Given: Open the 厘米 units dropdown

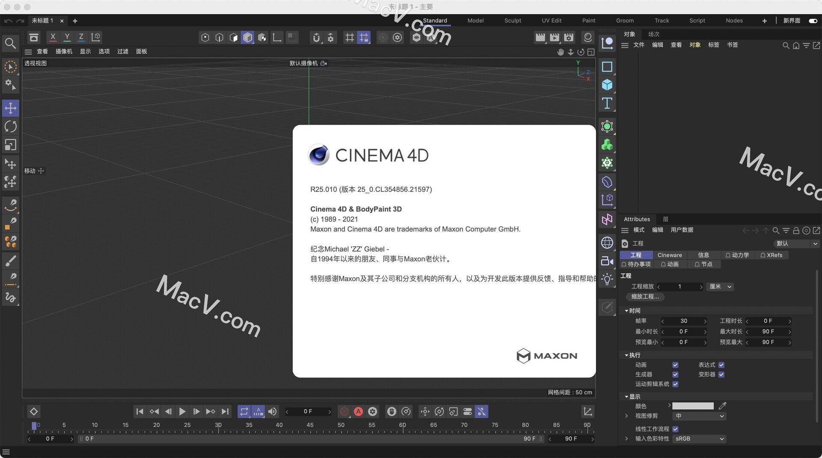Looking at the screenshot, I should pyautogui.click(x=720, y=287).
